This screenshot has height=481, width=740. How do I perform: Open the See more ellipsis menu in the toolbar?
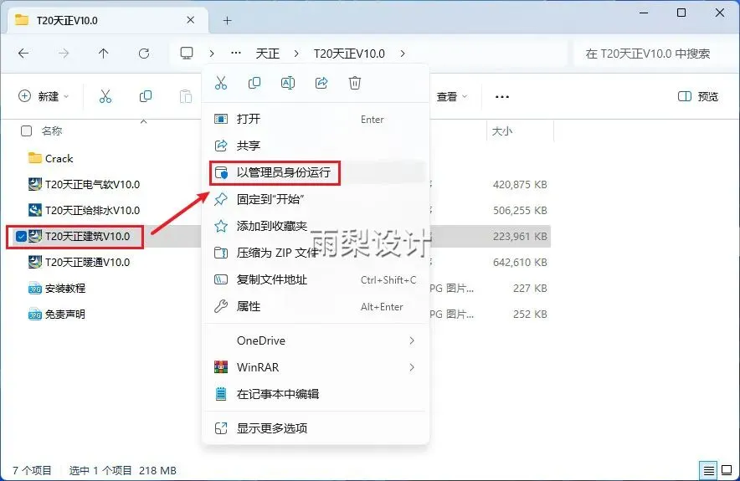click(502, 97)
